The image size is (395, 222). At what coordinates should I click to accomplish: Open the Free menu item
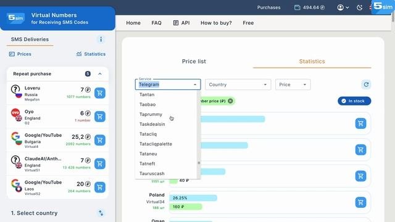[x=248, y=23]
